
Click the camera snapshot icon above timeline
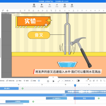tap(90, 81)
